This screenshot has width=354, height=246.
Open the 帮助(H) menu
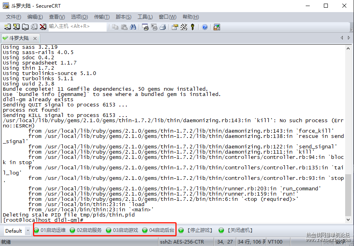point(191,17)
